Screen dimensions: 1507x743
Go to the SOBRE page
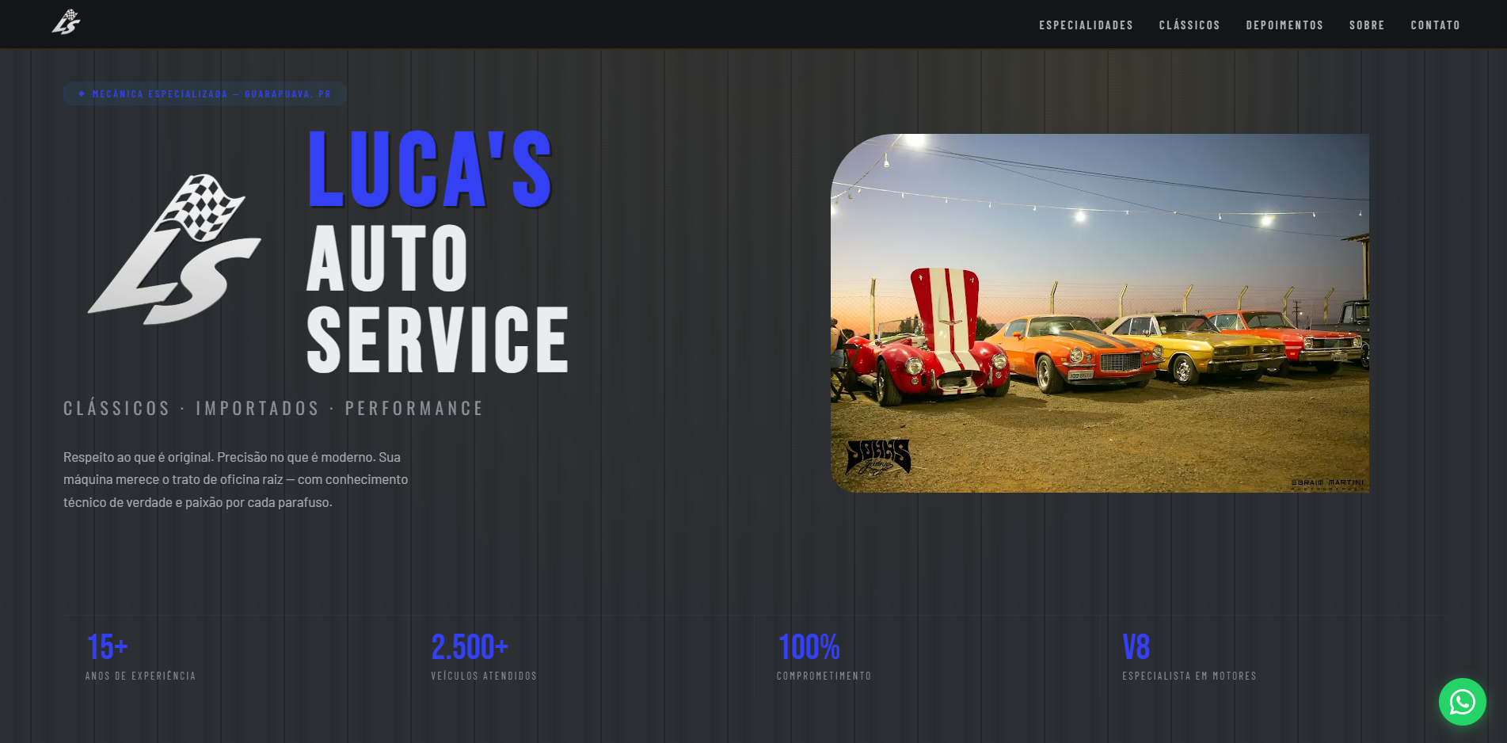pyautogui.click(x=1366, y=25)
